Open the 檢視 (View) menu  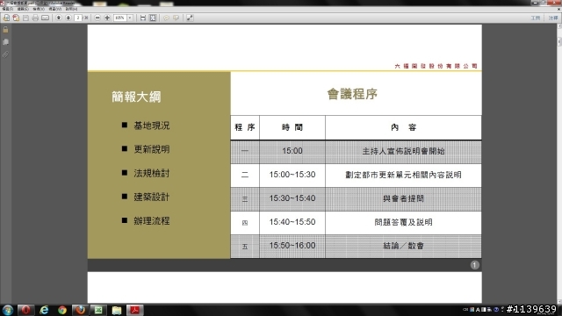tap(39, 9)
